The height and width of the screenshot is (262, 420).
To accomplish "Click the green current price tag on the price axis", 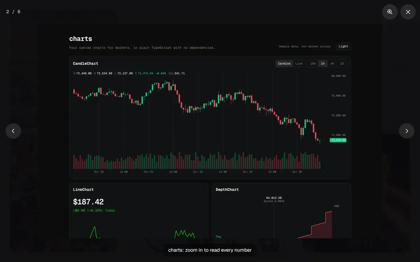I will pyautogui.click(x=338, y=140).
